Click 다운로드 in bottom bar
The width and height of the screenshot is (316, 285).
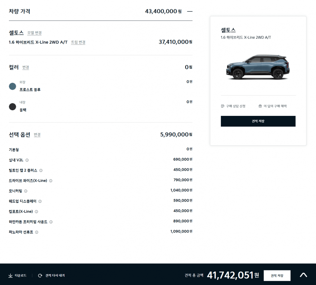click(17, 276)
